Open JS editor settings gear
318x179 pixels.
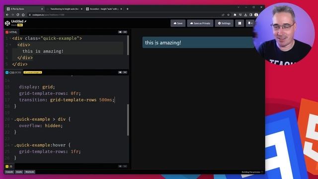point(120,166)
